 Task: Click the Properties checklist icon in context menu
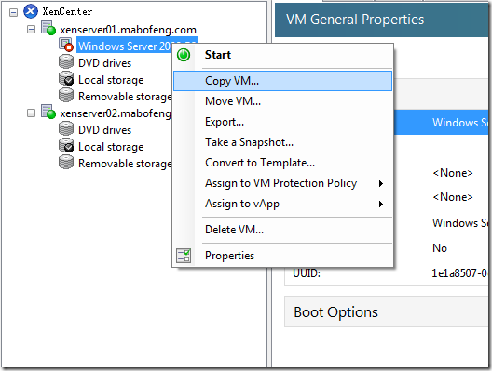pos(184,255)
